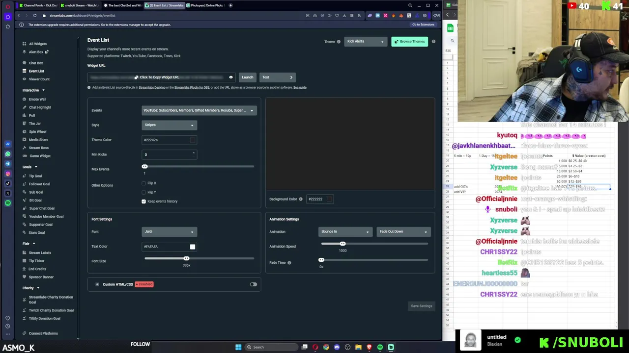Switch to The best ChatBot browser tab

[122, 5]
